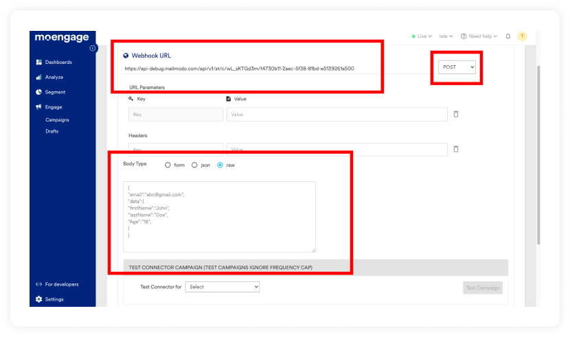Open the tele account dropdown
This screenshot has width=570, height=337.
point(446,36)
